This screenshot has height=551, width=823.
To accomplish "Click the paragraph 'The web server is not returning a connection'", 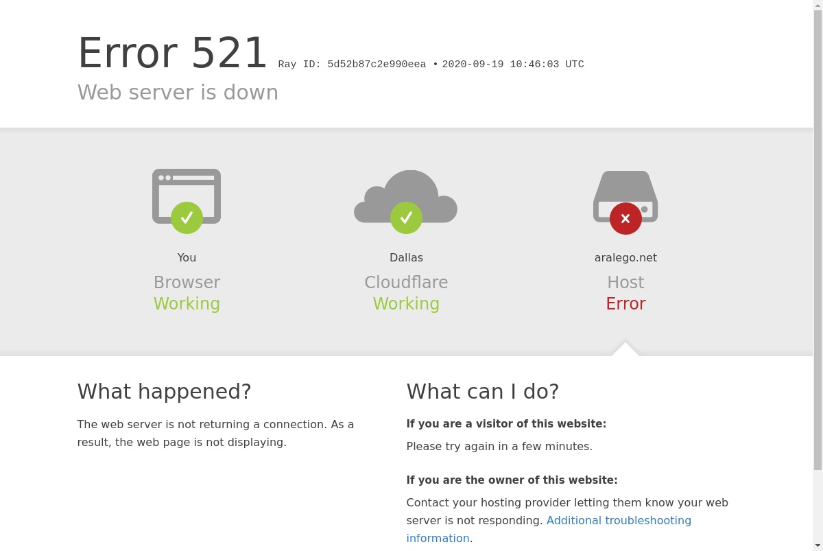I will pyautogui.click(x=215, y=433).
